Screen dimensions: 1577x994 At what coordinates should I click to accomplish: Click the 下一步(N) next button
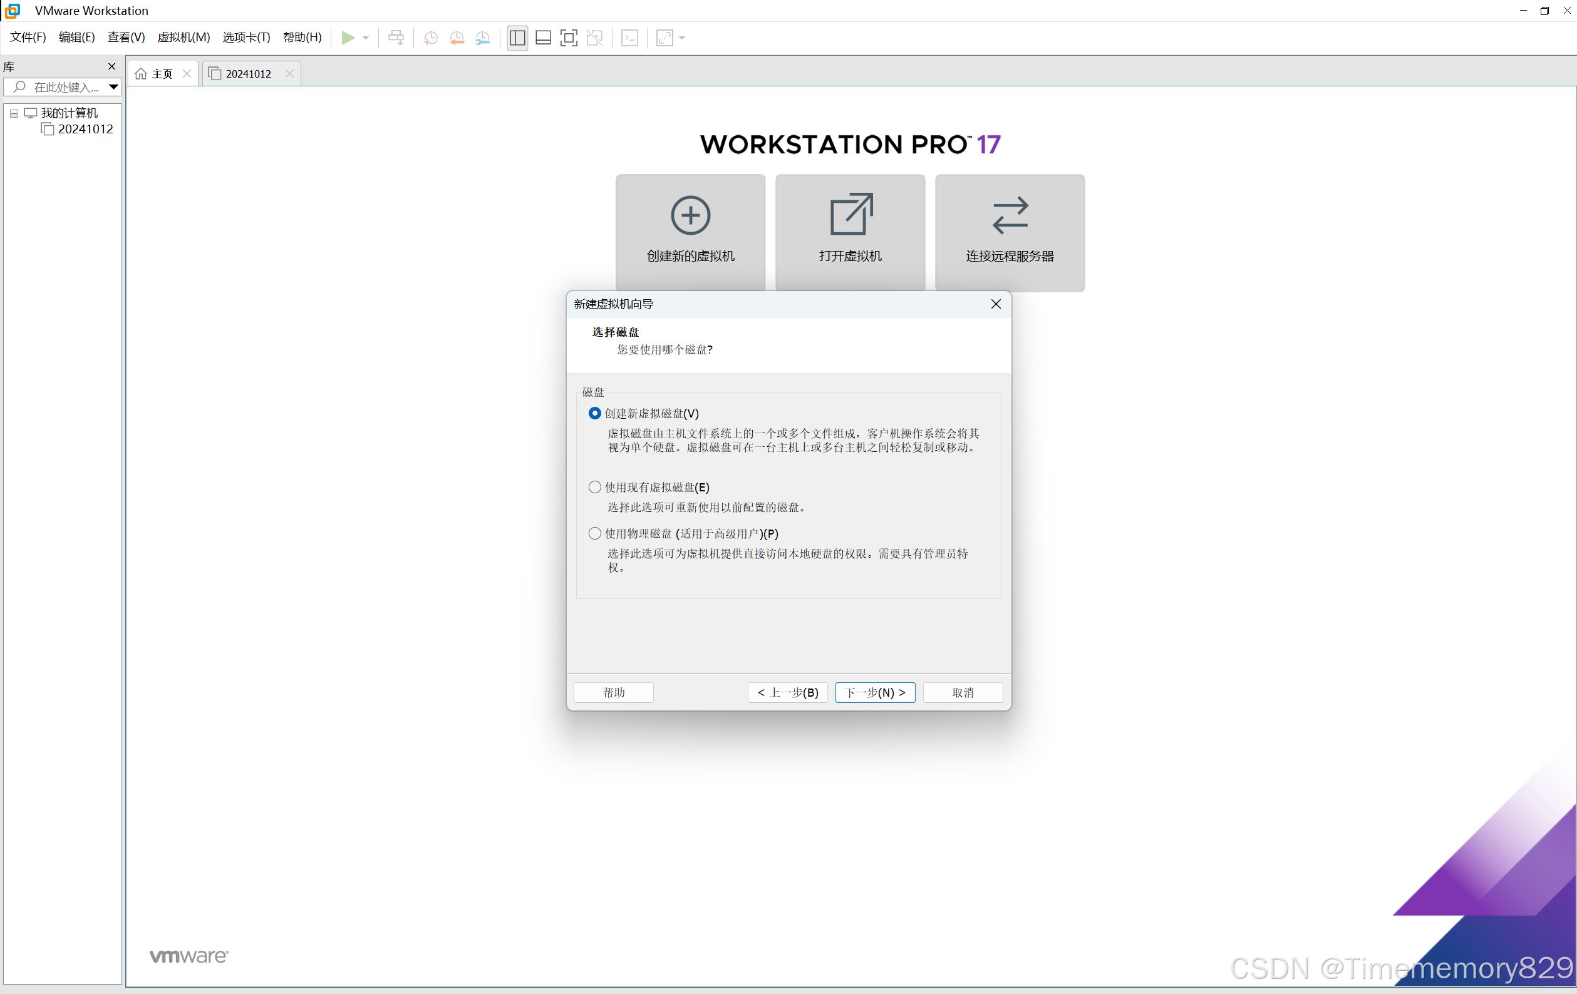coord(875,692)
